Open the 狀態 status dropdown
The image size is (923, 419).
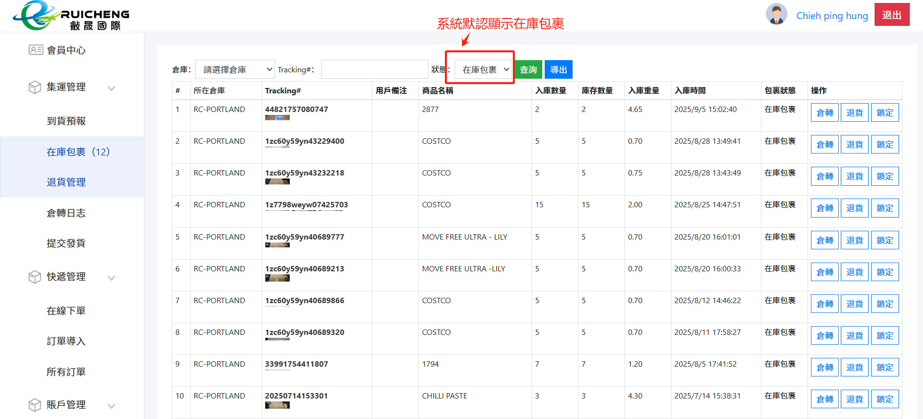[483, 69]
